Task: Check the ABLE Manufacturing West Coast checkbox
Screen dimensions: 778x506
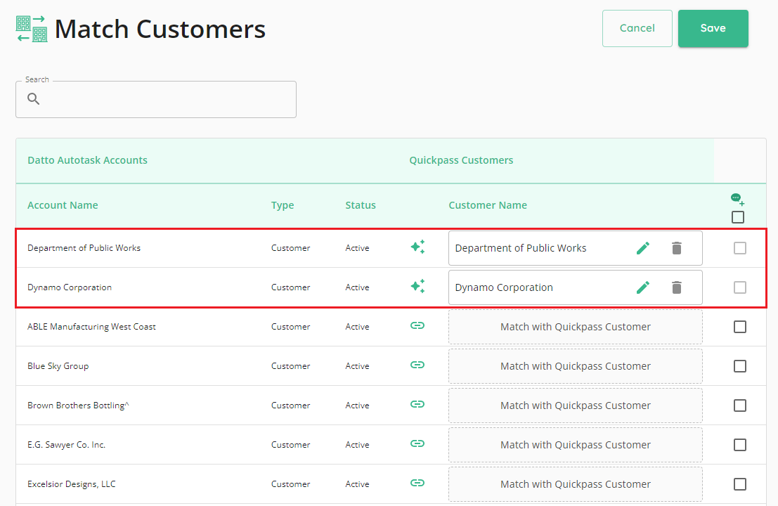Action: [x=740, y=326]
